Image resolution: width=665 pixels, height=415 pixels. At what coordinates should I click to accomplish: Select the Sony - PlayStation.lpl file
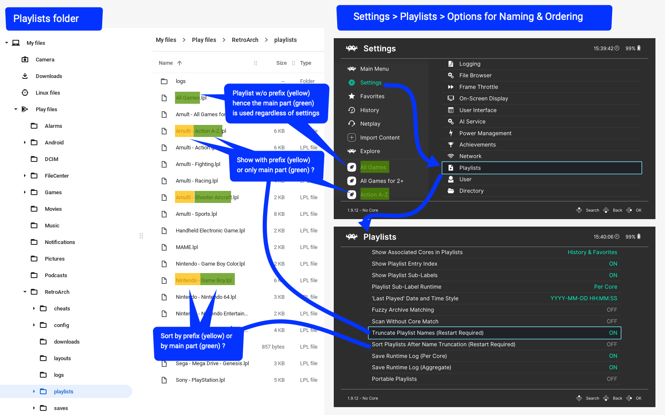pos(238,380)
